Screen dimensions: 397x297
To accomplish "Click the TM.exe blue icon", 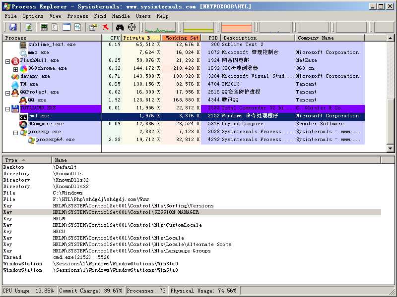I will point(15,84).
